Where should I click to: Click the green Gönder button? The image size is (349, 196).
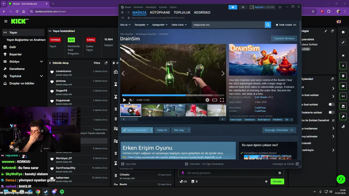[277, 182]
